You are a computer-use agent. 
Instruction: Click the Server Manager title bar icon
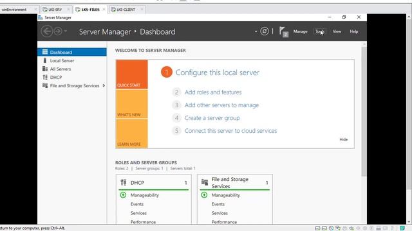coord(41,17)
